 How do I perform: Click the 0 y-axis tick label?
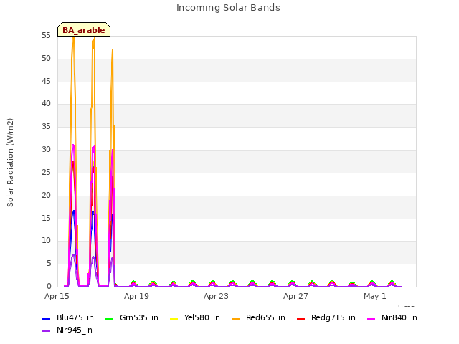[x=49, y=286]
